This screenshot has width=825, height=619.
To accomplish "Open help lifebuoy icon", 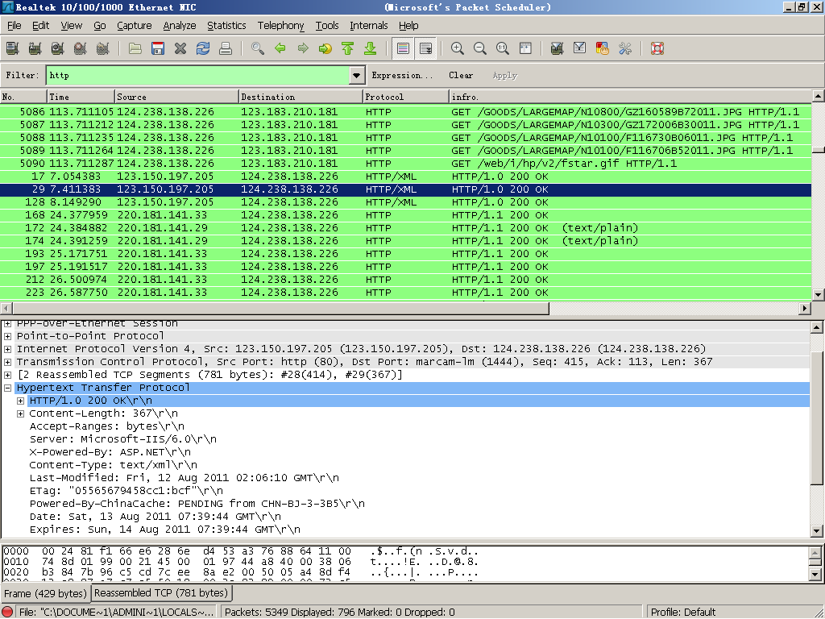I will pyautogui.click(x=657, y=48).
